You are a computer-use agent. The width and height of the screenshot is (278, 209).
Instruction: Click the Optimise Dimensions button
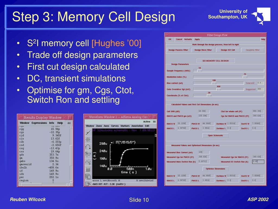(x=215, y=169)
